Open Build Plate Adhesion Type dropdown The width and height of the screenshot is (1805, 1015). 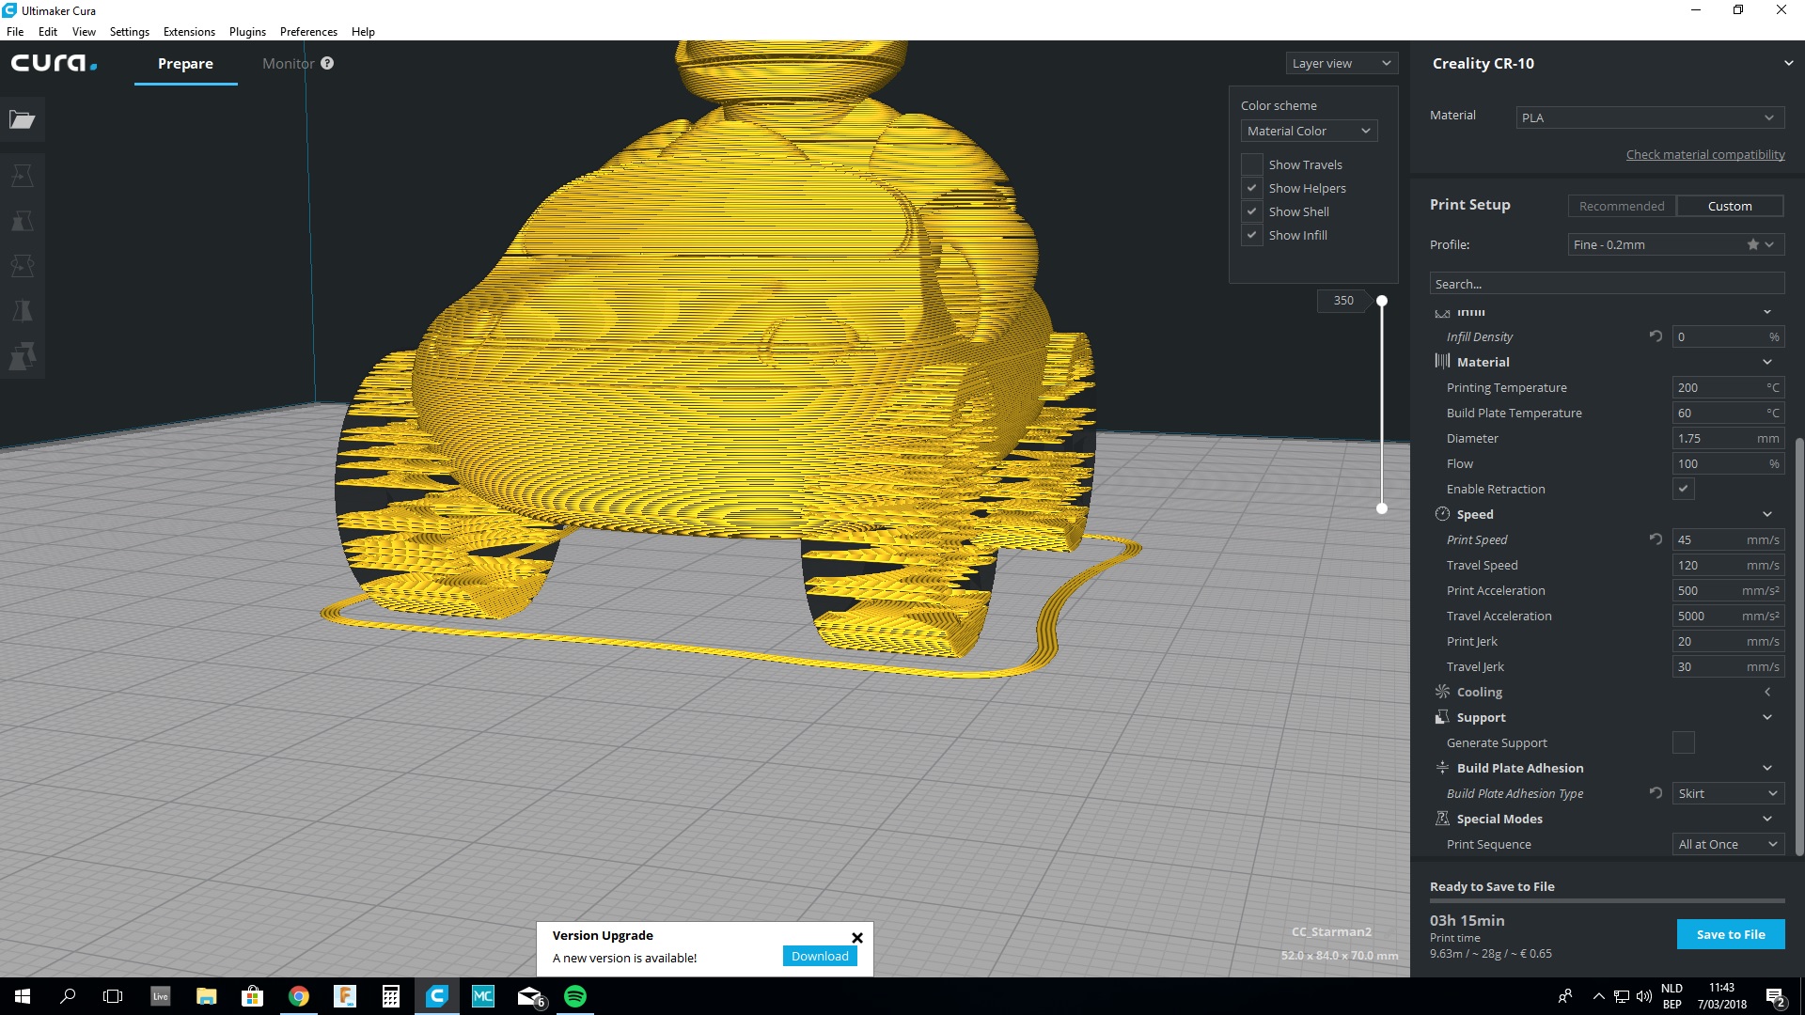pyautogui.click(x=1727, y=794)
